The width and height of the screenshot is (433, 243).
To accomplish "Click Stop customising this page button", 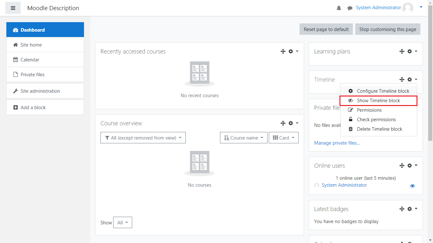I will [388, 29].
